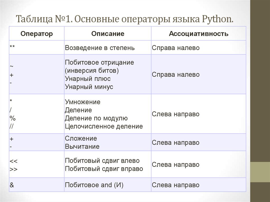Click the "~" bitwise negation operator
The image size is (270, 202).
click(11, 66)
